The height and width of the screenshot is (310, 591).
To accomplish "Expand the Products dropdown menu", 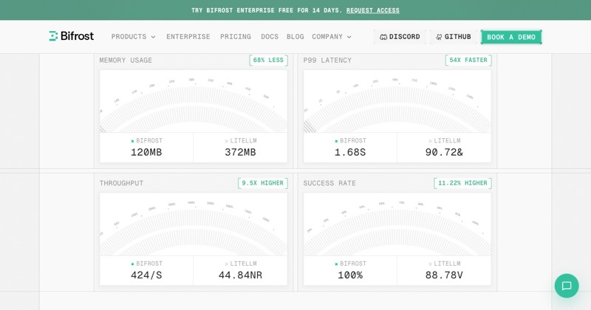I will (133, 37).
